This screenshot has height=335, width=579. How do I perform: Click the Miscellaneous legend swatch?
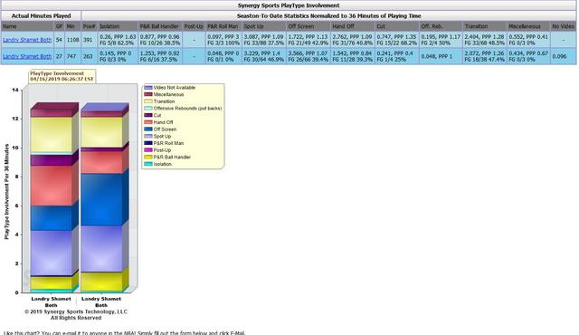(x=148, y=94)
